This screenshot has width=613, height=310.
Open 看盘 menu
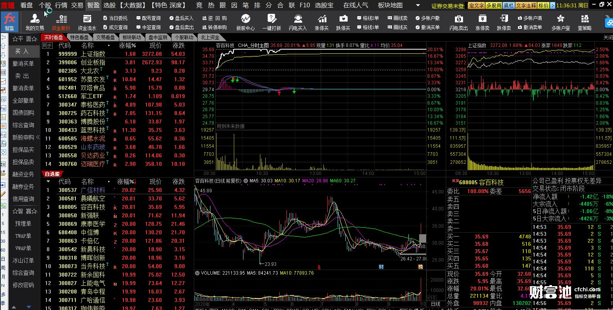coord(27,5)
